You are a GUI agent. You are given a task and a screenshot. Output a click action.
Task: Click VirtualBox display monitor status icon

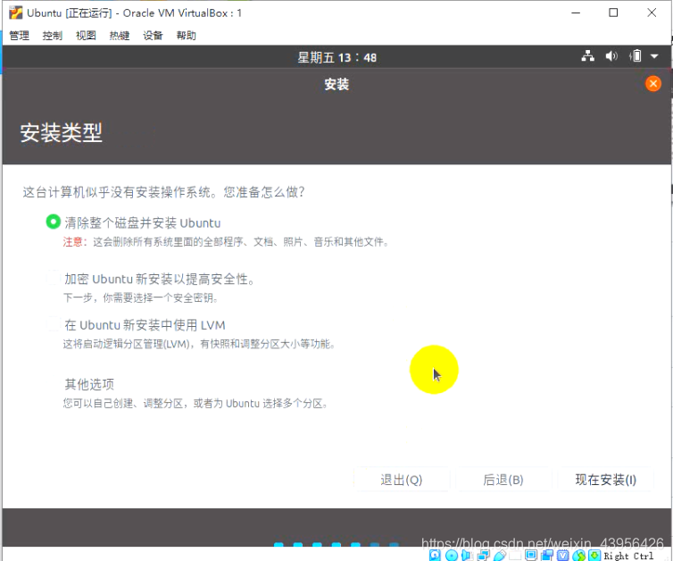(531, 556)
